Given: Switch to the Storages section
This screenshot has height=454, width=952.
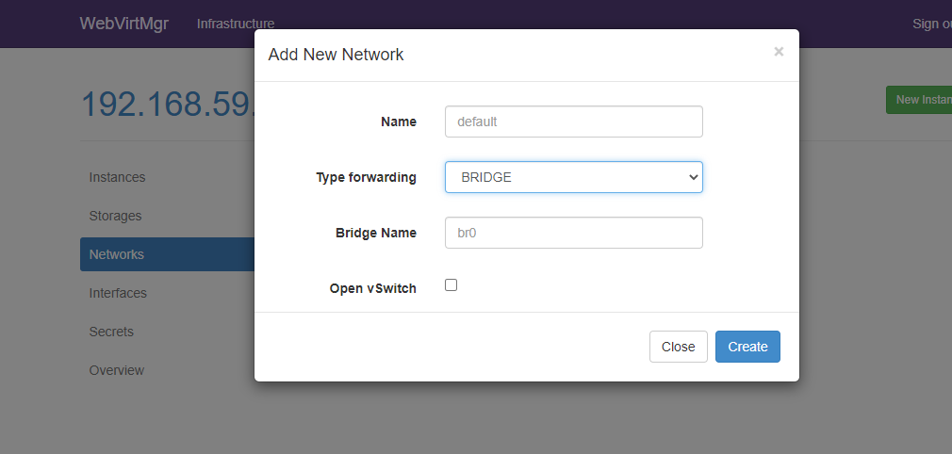Looking at the screenshot, I should [x=116, y=216].
